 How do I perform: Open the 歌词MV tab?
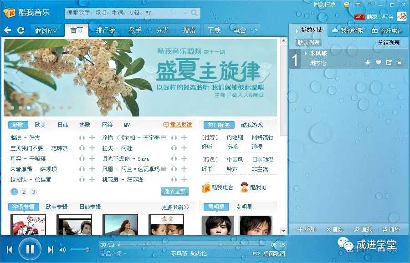pos(46,30)
